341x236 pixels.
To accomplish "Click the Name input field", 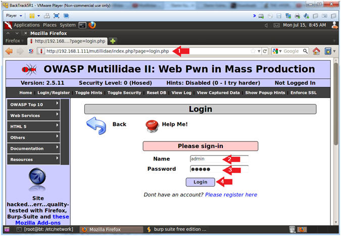I will 219,159.
